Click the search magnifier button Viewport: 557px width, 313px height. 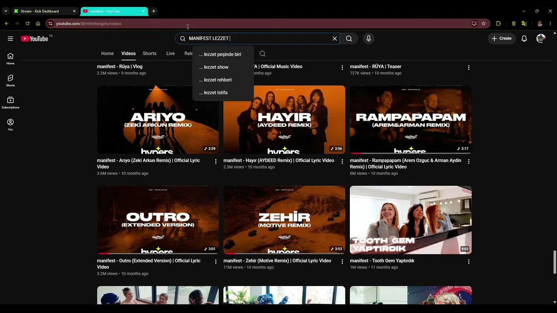[349, 39]
